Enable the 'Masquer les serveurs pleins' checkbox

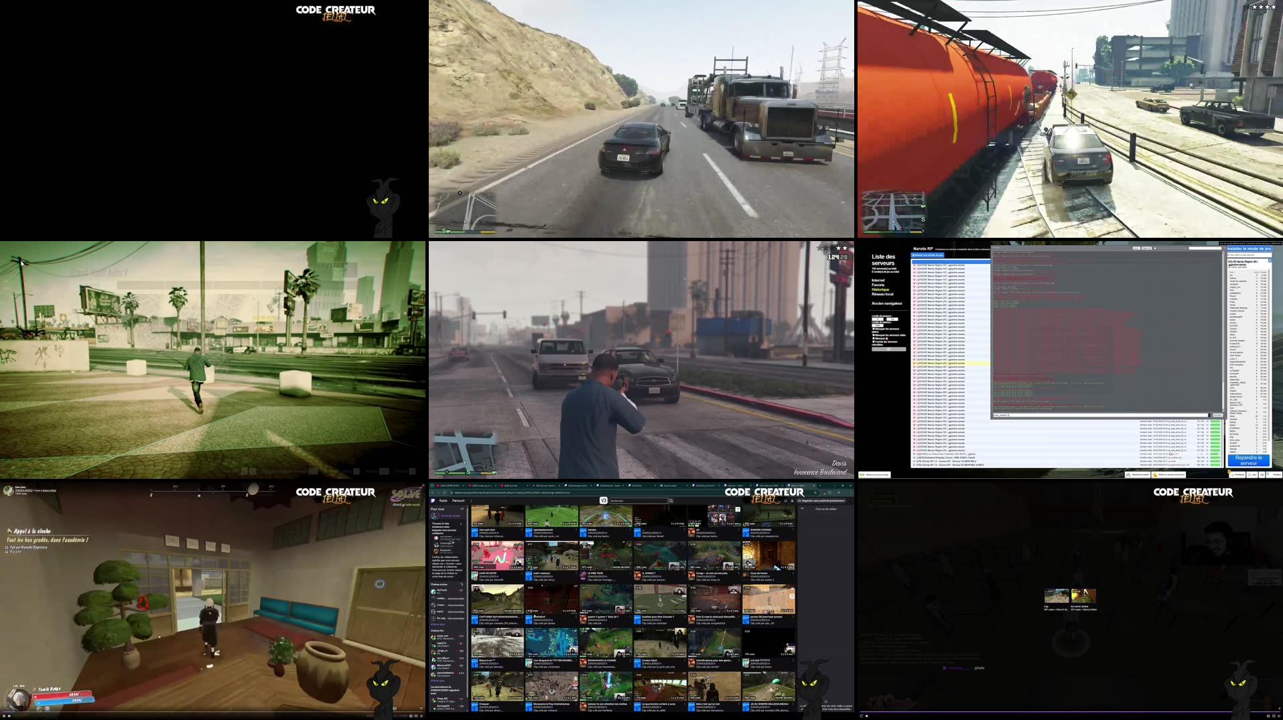tap(873, 330)
